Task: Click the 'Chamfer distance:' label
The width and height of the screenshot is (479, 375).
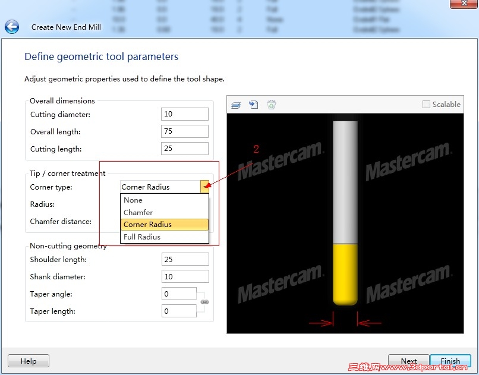Action: 61,222
